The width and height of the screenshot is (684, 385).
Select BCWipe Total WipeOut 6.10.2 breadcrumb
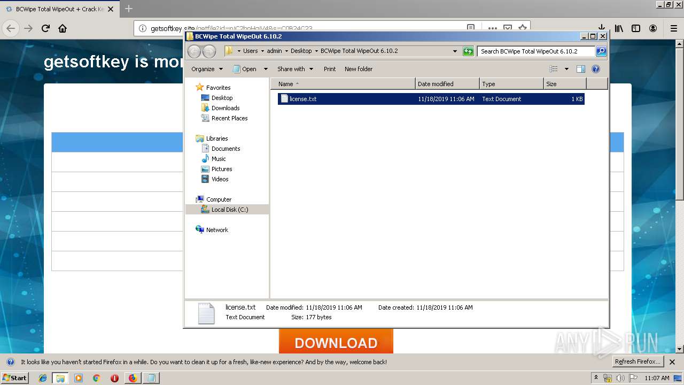(359, 51)
